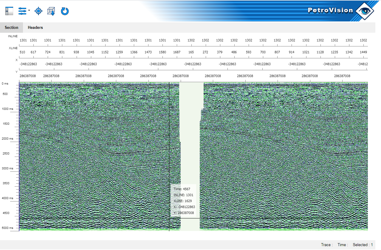Click XLINE value 1021

click(x=306, y=52)
